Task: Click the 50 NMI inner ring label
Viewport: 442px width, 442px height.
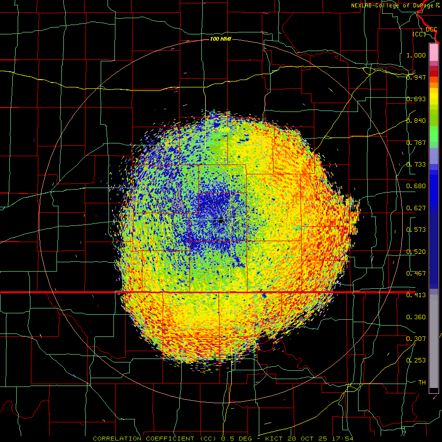Action: [221, 130]
